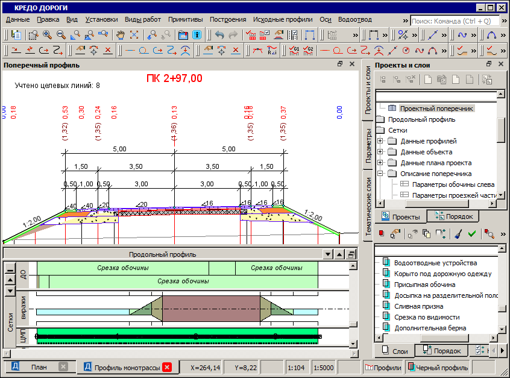
Task: Toggle visibility of Водоотводные устройства layer
Action: pos(386,262)
